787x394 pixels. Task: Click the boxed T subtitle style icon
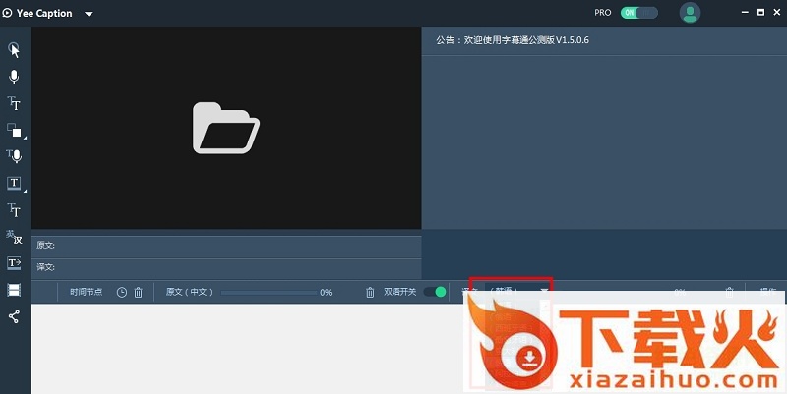tap(14, 183)
